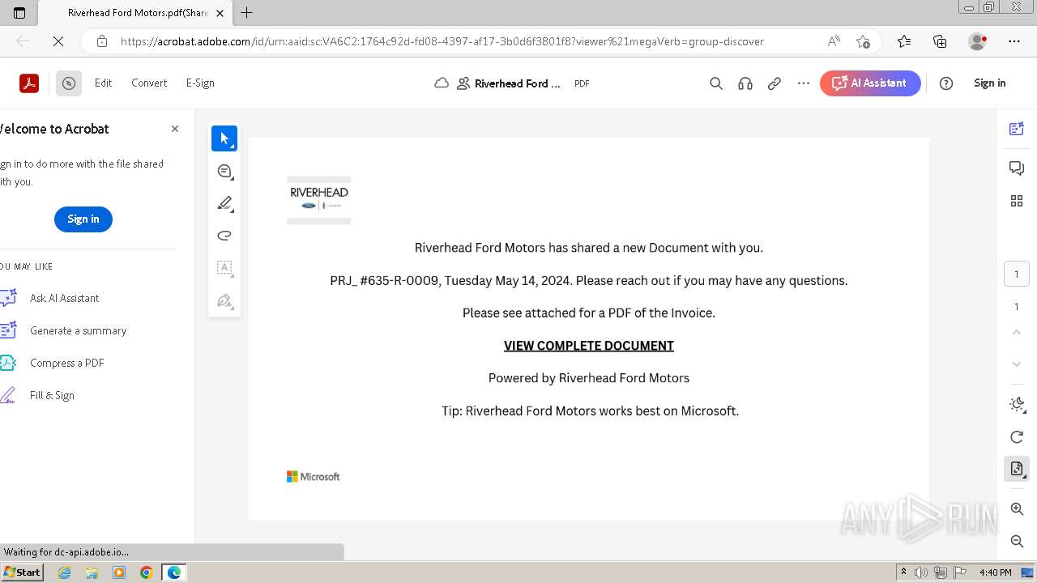Close the Welcome to Acrobat panel
This screenshot has height=583, width=1037.
[x=175, y=129]
